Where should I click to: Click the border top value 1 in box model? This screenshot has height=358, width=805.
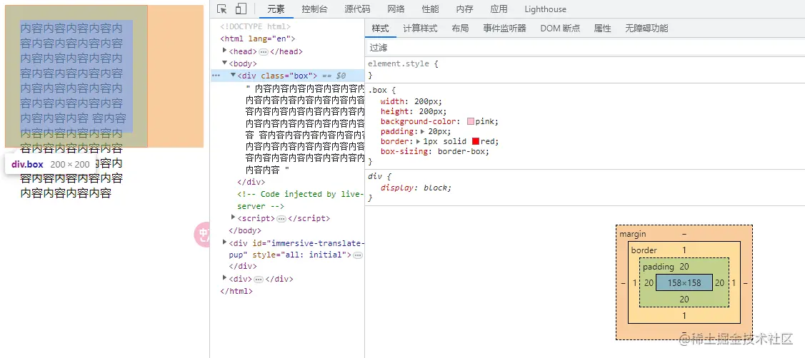point(684,250)
